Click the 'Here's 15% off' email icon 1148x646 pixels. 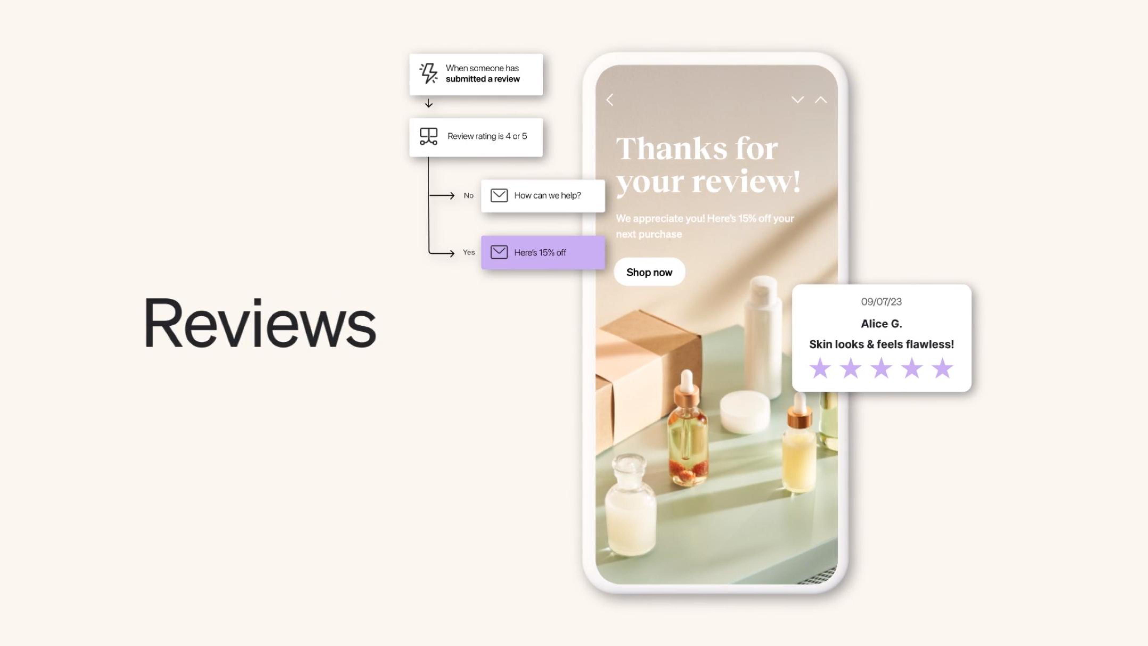(x=498, y=252)
